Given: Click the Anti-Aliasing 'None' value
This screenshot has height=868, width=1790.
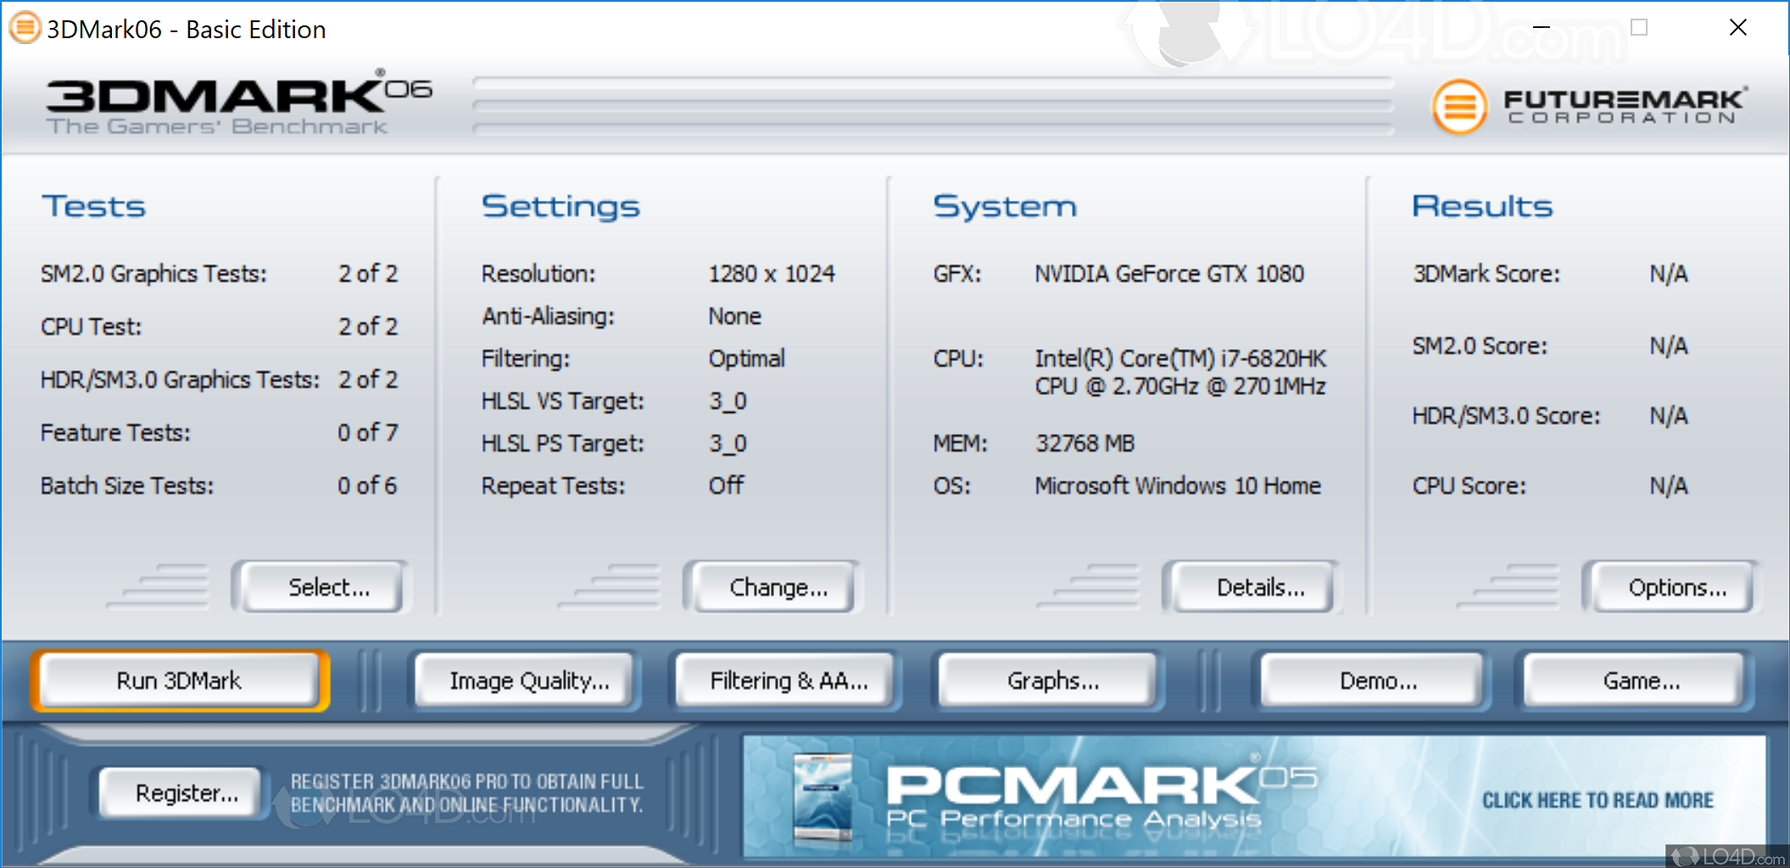Looking at the screenshot, I should point(734,316).
